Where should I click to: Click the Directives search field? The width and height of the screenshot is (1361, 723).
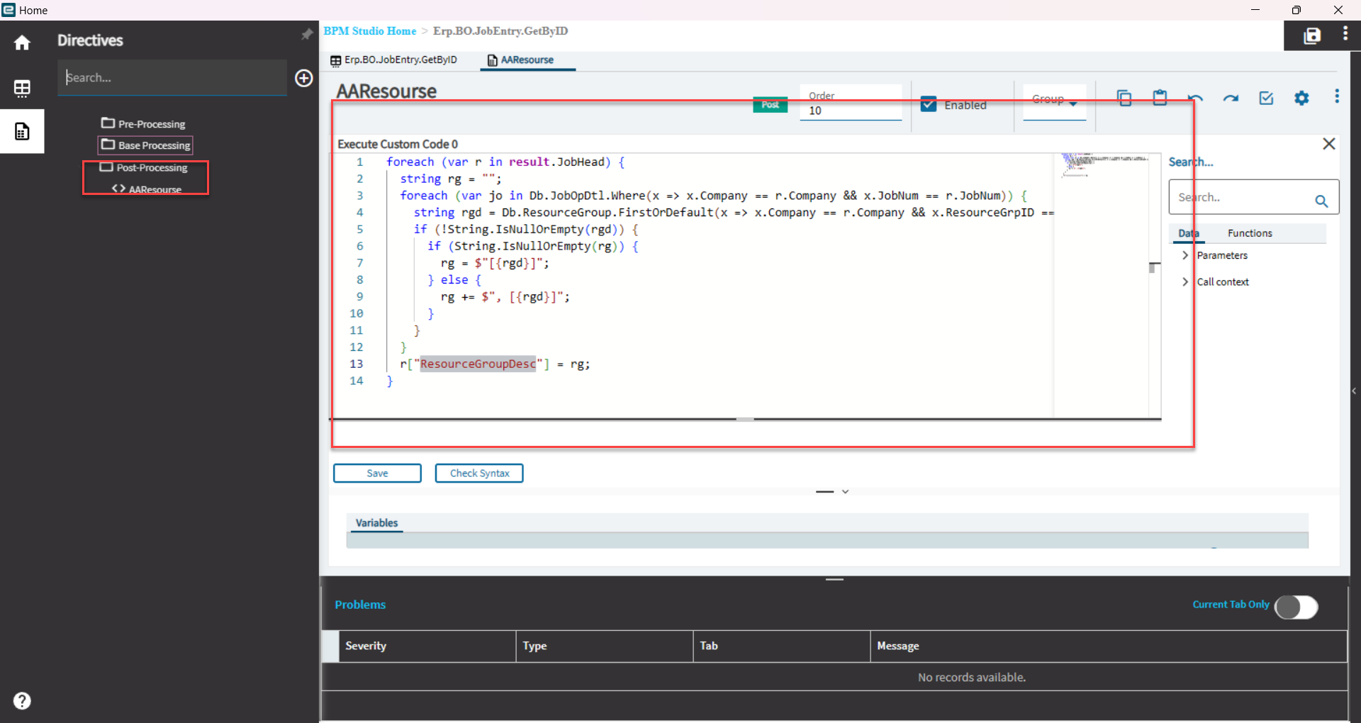point(172,78)
